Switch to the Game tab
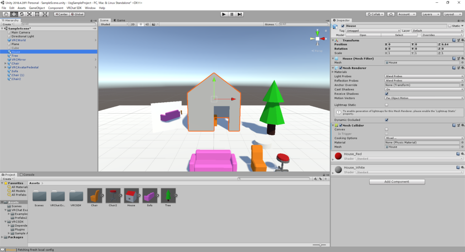The width and height of the screenshot is (465, 252). click(120, 20)
